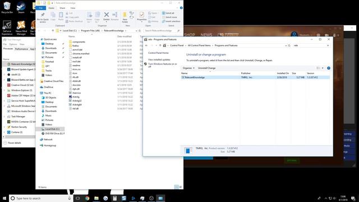
Task: Open Options menu in Task Manager
Action: 13,44
